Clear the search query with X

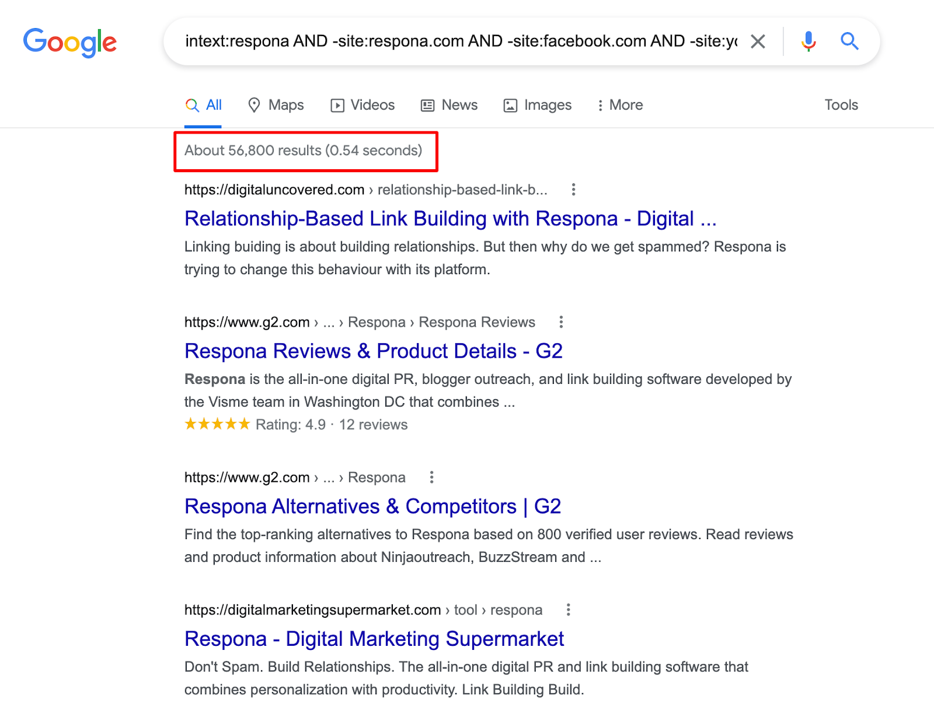[758, 41]
